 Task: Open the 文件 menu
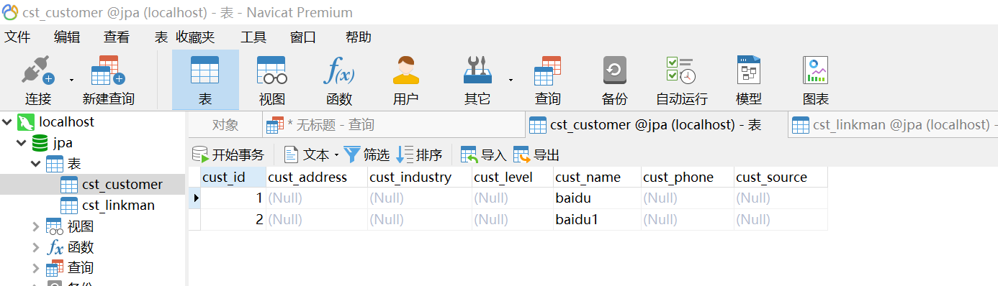pyautogui.click(x=18, y=37)
